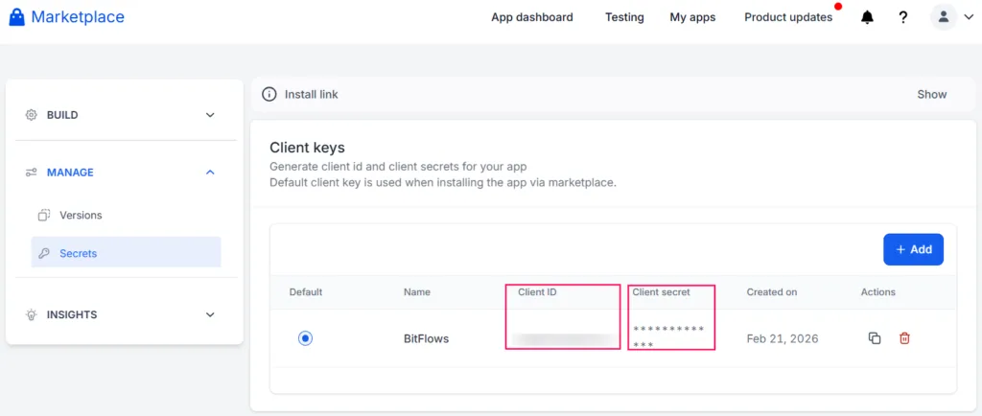Click the Secrets key icon
982x416 pixels.
pyautogui.click(x=44, y=253)
